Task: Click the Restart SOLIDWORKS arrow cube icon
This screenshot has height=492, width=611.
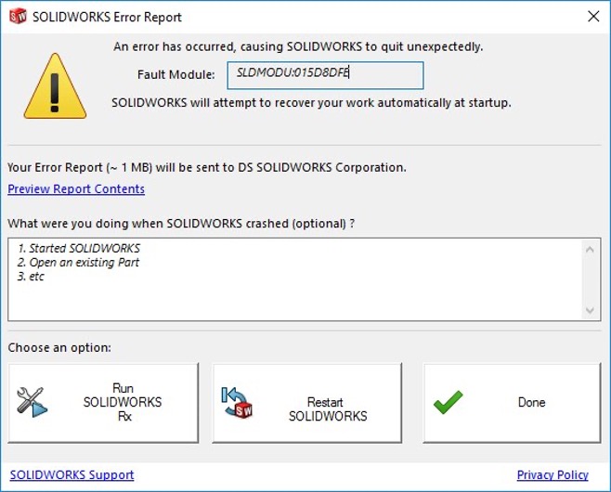Action: [x=237, y=402]
